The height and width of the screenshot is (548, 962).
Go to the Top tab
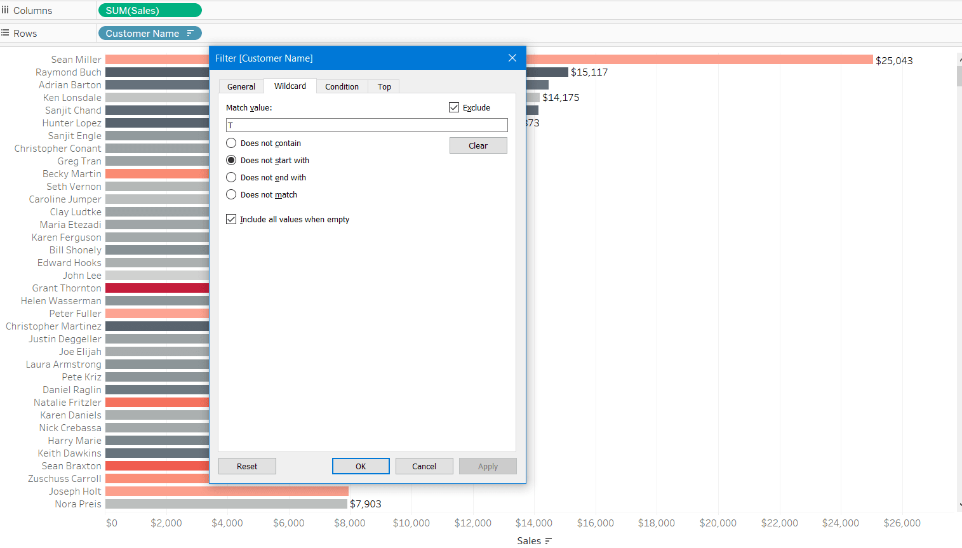384,87
